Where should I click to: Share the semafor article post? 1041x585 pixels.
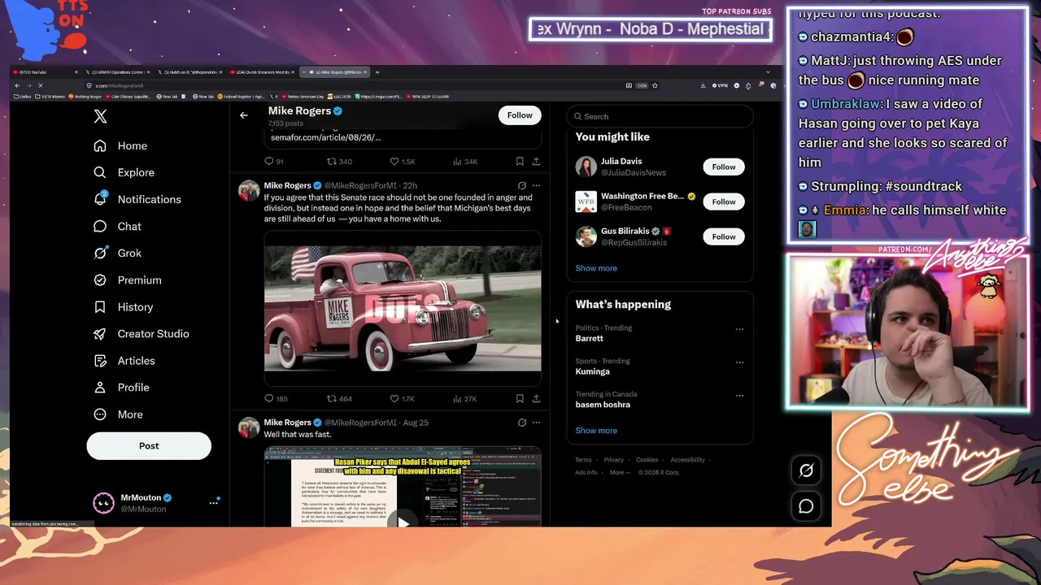click(536, 162)
